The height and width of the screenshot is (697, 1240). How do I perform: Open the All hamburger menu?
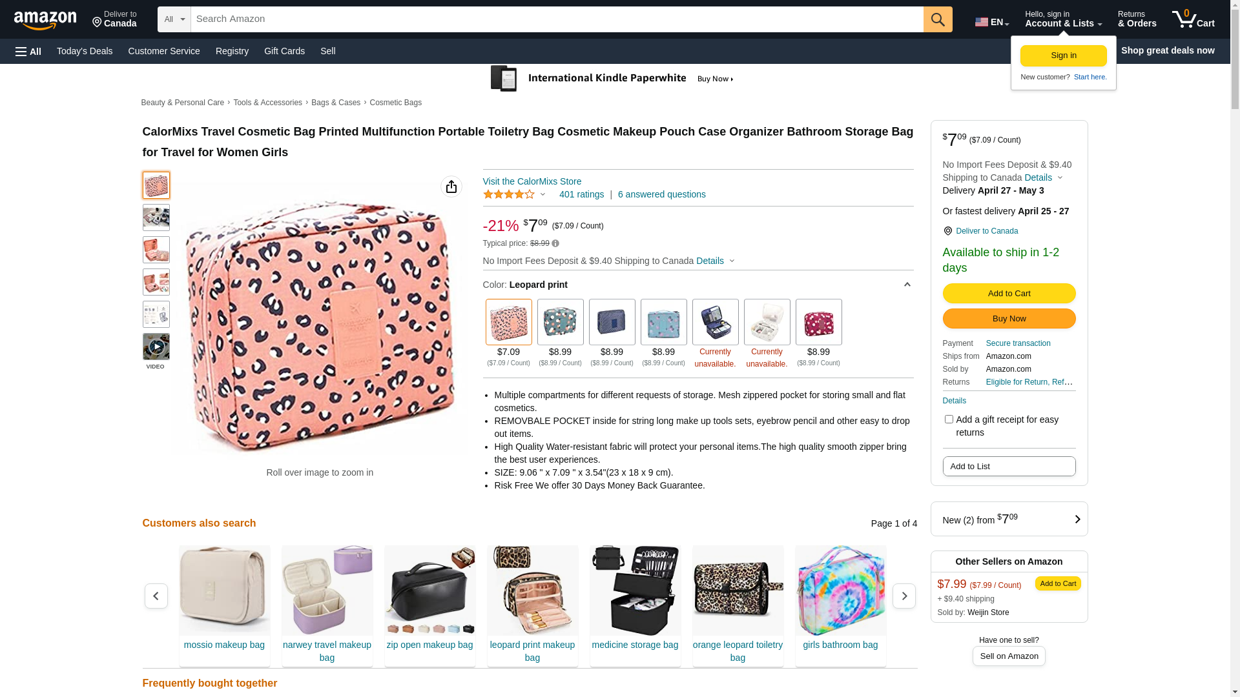28,52
